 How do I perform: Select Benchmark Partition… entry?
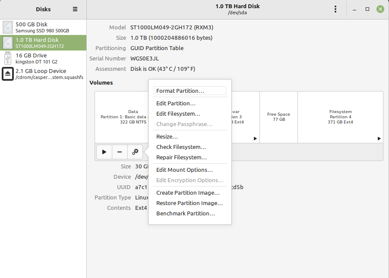[x=185, y=214]
